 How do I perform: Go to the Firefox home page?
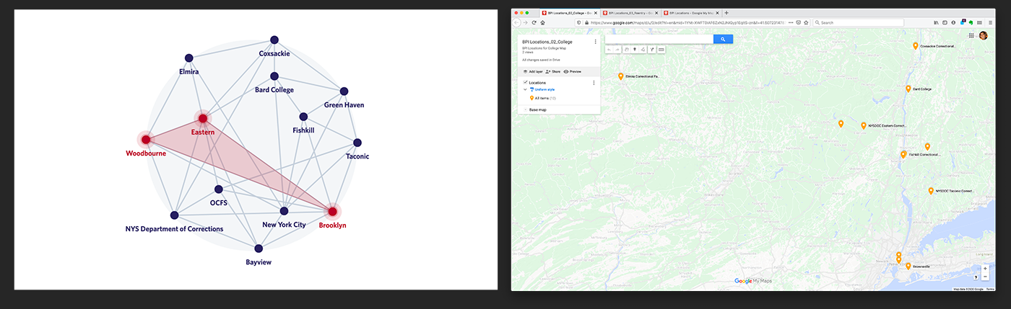pyautogui.click(x=542, y=23)
